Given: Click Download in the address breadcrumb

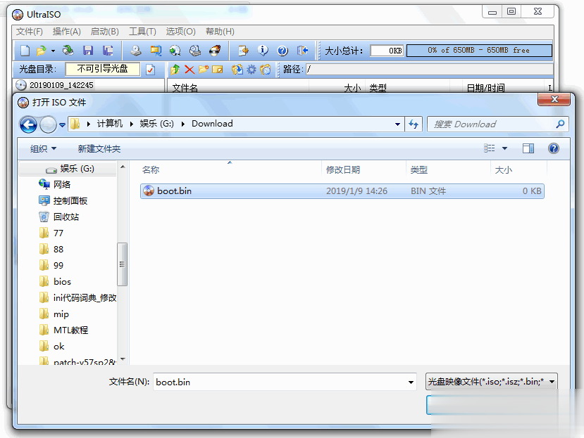Looking at the screenshot, I should [x=212, y=124].
